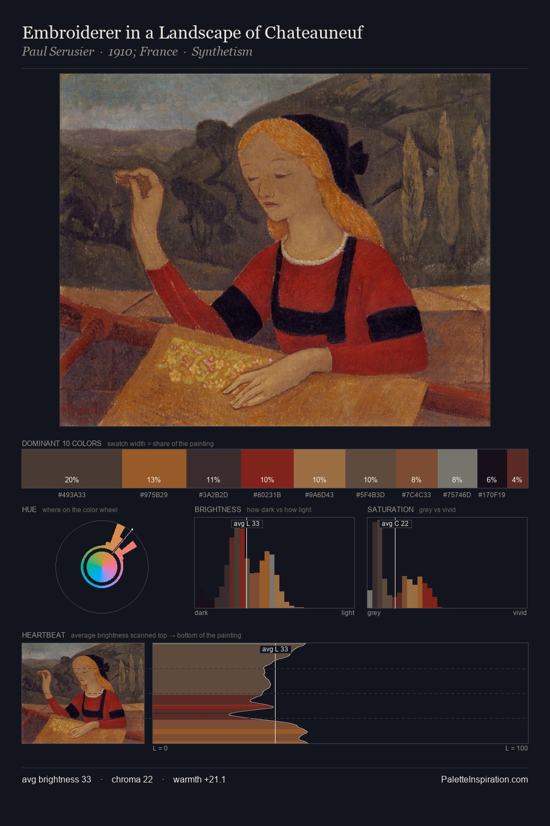The height and width of the screenshot is (826, 550).
Task: Click the warmth +21.1 footer stat
Action: [199, 779]
